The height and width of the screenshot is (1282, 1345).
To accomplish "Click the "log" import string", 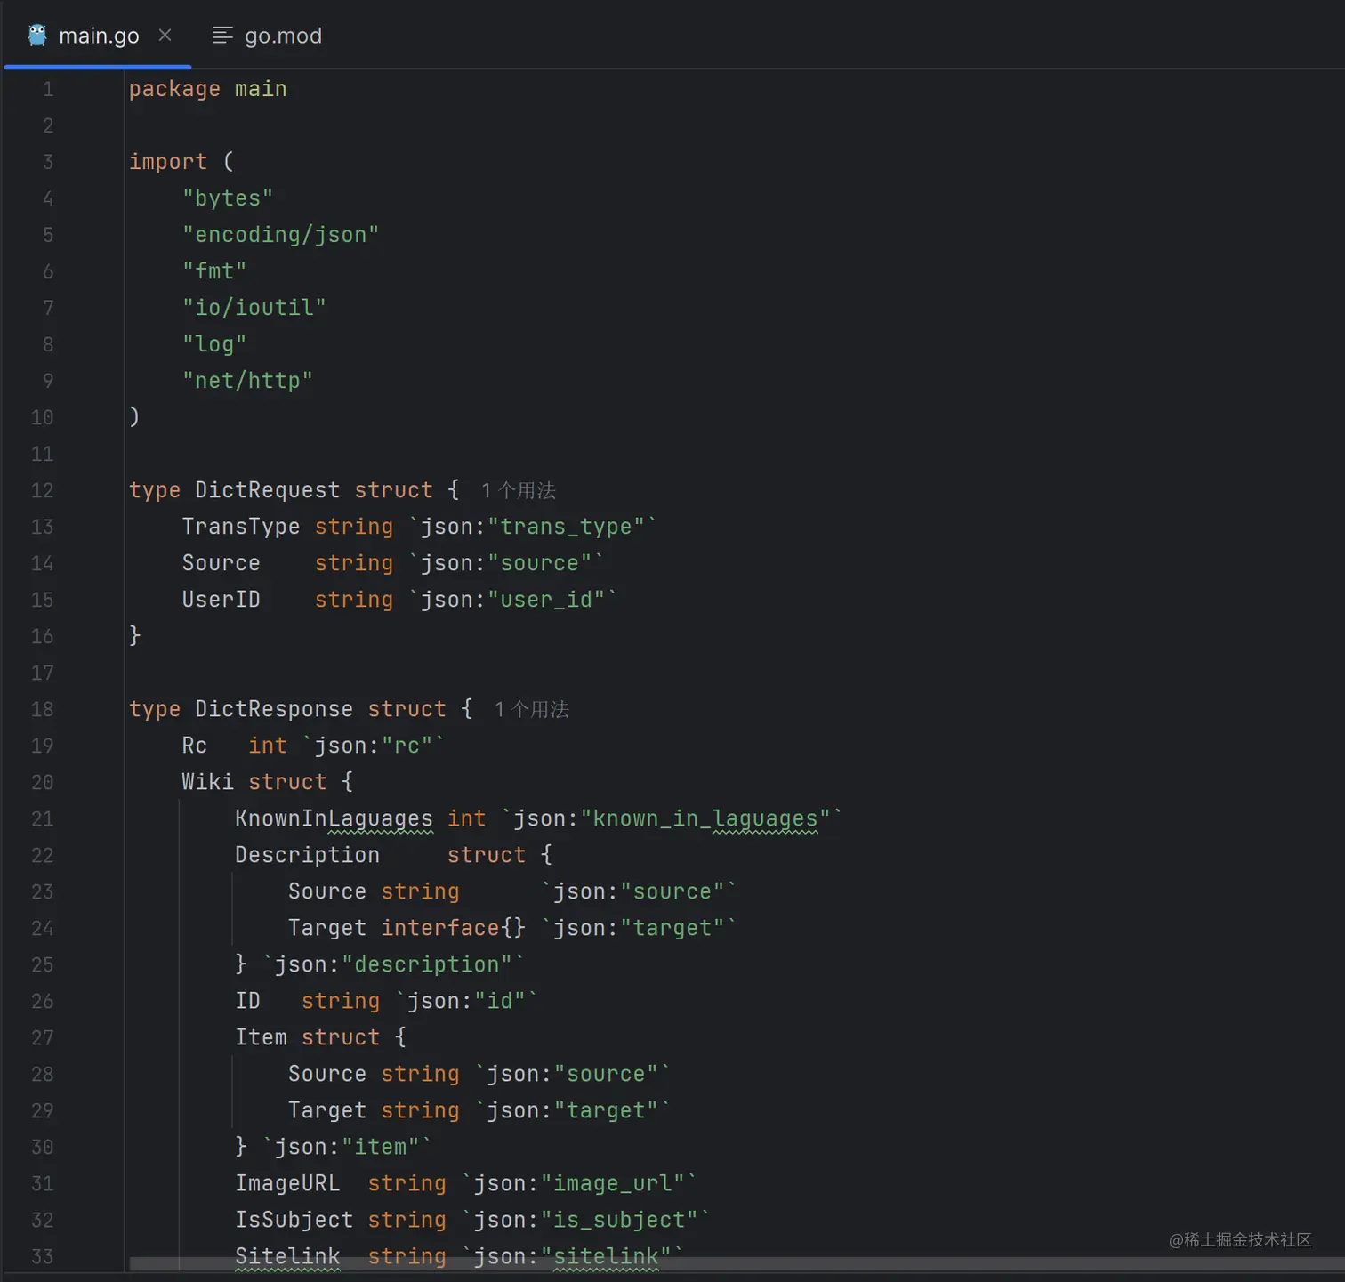I will pyautogui.click(x=214, y=344).
